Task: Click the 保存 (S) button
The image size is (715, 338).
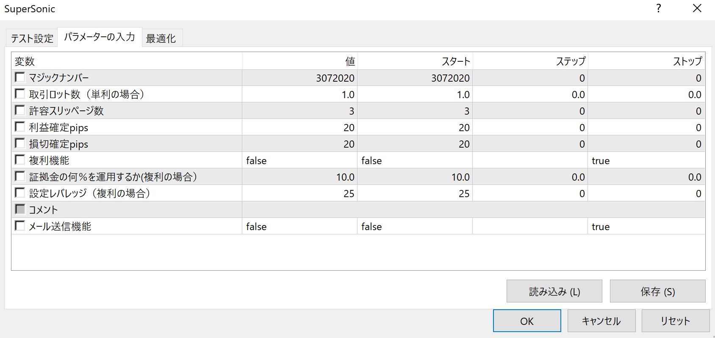Action: [x=657, y=291]
